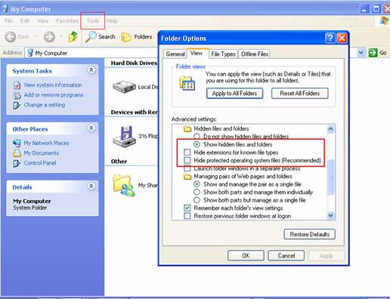Open the Help menu
390x299 pixels.
tap(112, 21)
